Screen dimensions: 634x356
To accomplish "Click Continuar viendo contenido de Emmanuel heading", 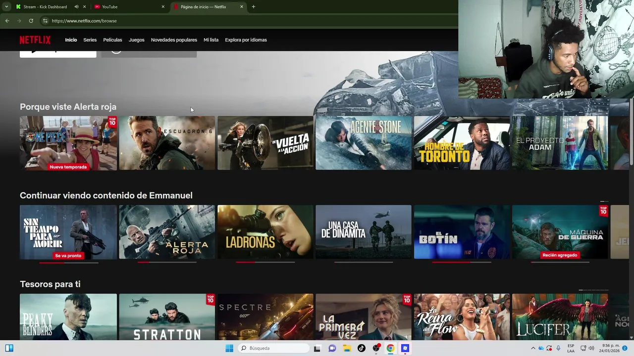I will (106, 195).
